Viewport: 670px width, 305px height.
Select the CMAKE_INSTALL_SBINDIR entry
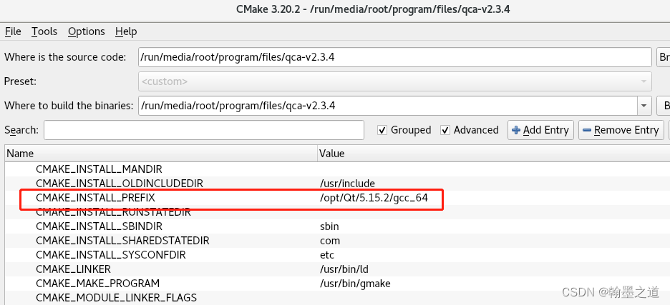(99, 226)
